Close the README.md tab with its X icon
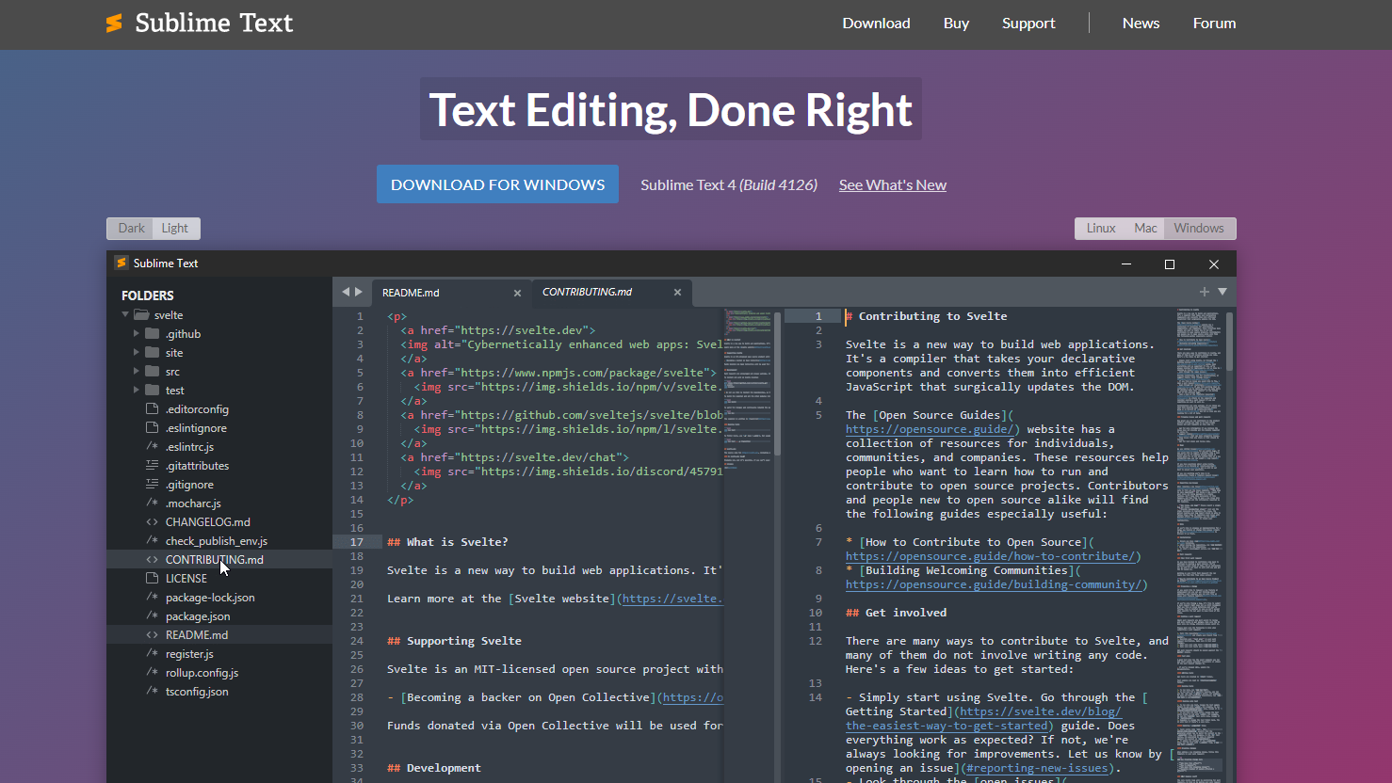The image size is (1392, 783). point(517,294)
